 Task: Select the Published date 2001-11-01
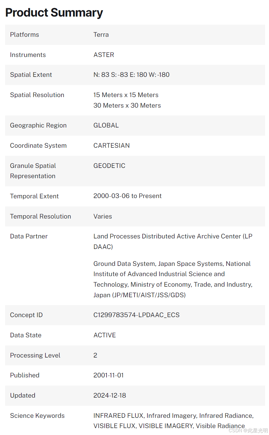click(x=109, y=375)
